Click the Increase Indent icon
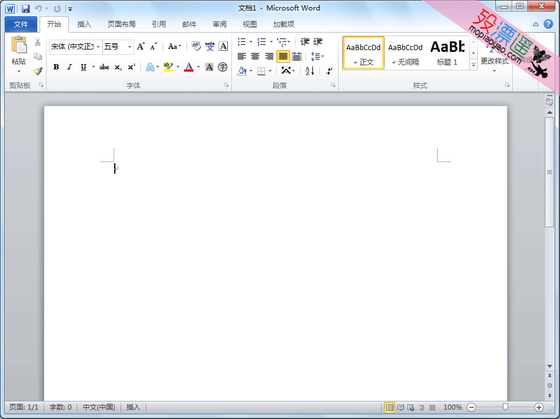This screenshot has height=419, width=560. (x=318, y=42)
